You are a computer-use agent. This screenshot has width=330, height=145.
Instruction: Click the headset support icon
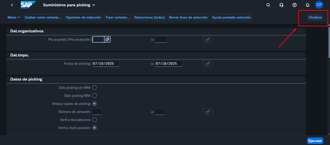pyautogui.click(x=281, y=5)
